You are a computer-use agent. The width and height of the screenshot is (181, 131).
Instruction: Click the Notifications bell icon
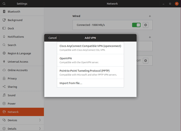coord(4,37)
